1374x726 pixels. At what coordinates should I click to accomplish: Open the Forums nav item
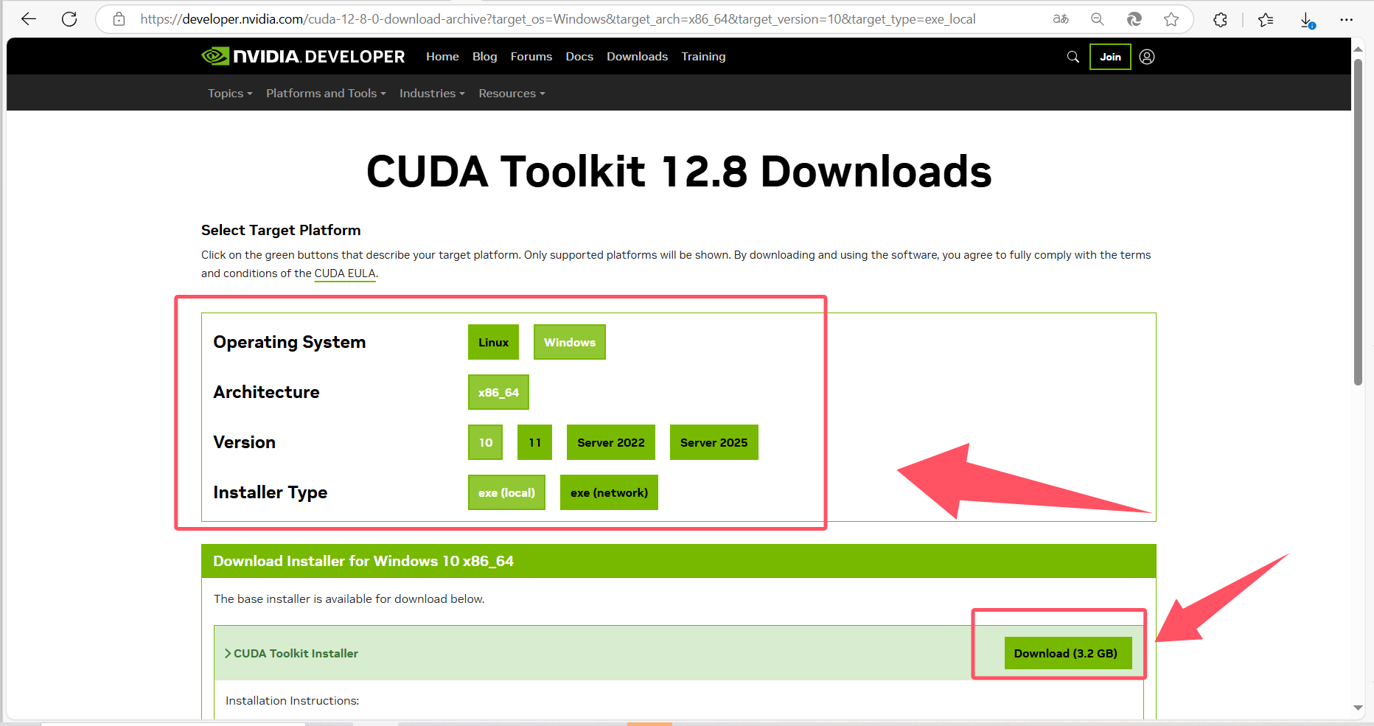coord(531,57)
